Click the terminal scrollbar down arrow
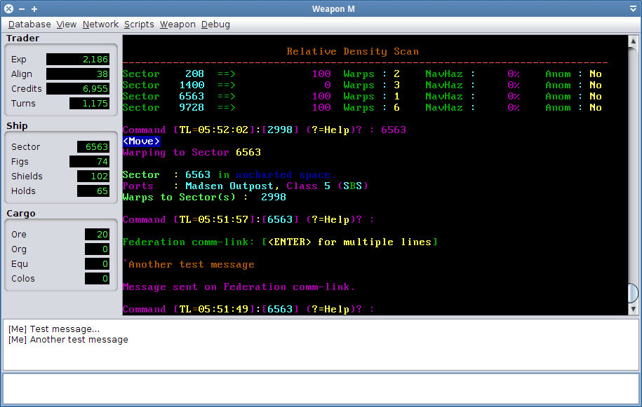Viewport: 642px width, 407px height. pyautogui.click(x=632, y=309)
